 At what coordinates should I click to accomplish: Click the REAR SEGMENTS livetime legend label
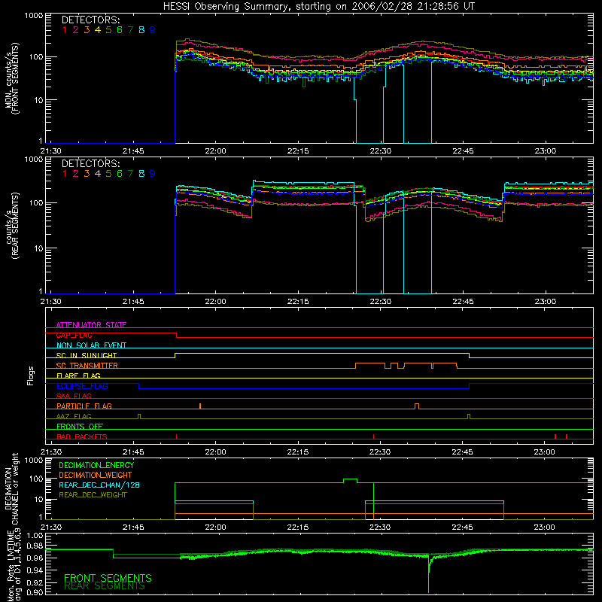[x=105, y=586]
